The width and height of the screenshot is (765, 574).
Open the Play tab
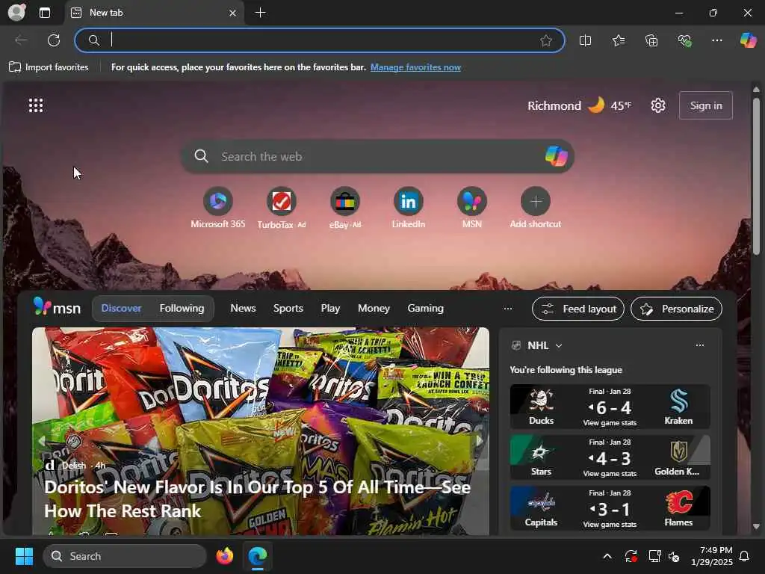330,309
